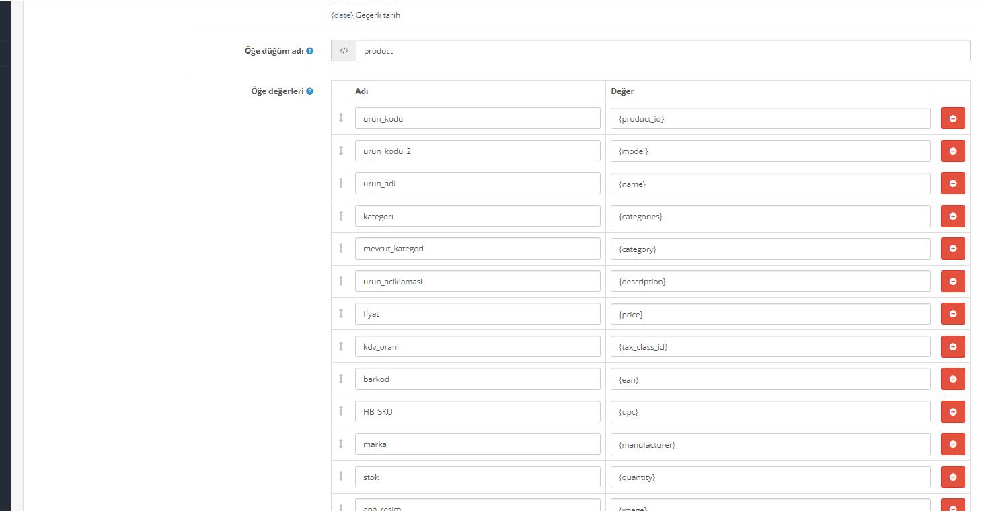
Task: Click the urun_adi name field
Action: (478, 183)
